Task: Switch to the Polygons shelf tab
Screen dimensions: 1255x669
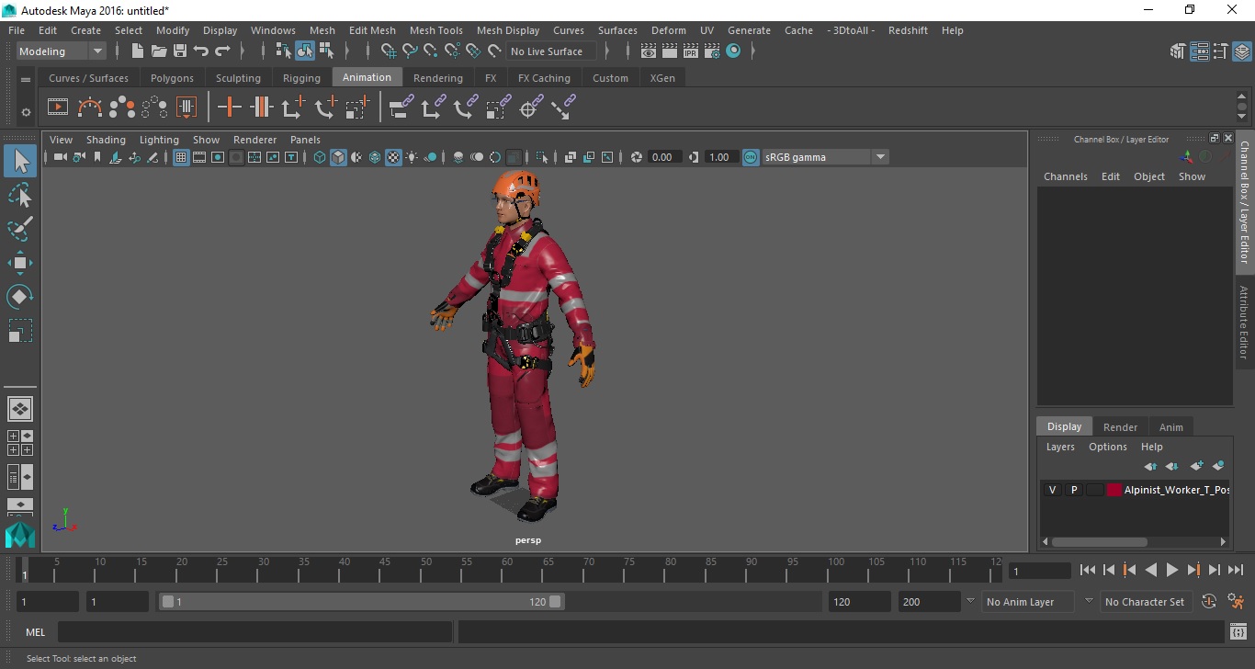Action: click(x=172, y=78)
